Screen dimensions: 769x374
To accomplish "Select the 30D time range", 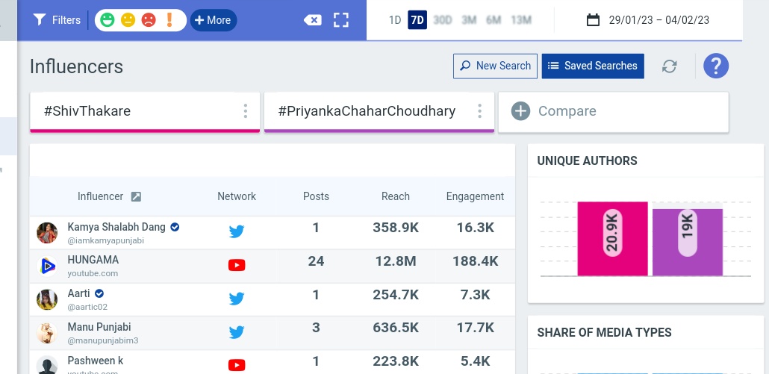I will tap(443, 20).
